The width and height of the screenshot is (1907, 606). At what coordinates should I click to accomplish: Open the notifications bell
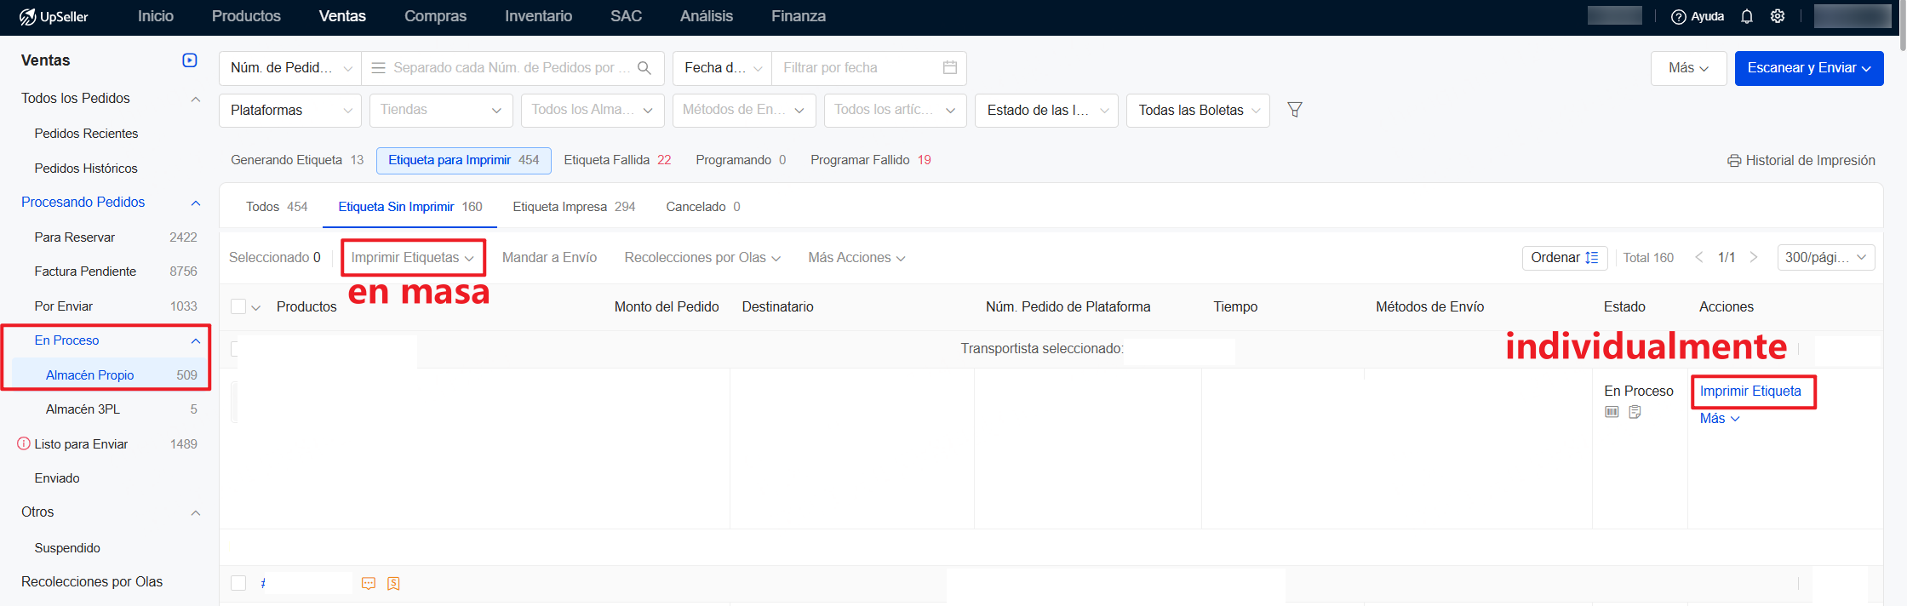point(1747,16)
